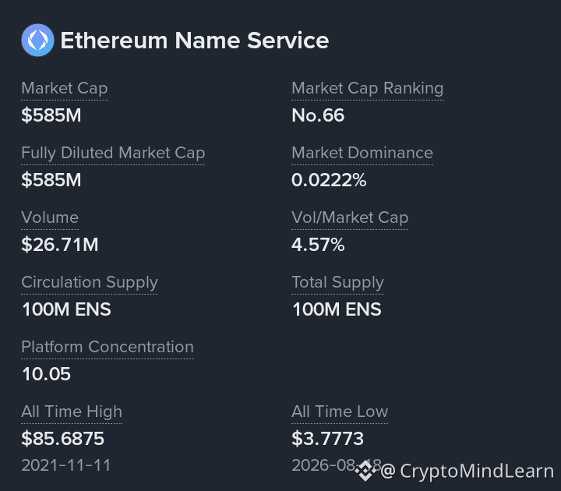This screenshot has height=491, width=561.
Task: Click the Volume label
Action: point(50,217)
